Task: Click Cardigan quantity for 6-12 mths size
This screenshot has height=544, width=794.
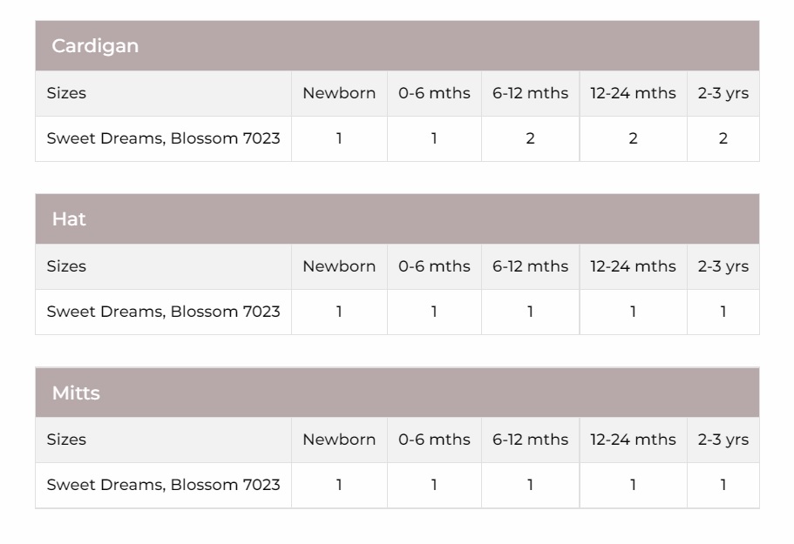Action: pos(530,138)
